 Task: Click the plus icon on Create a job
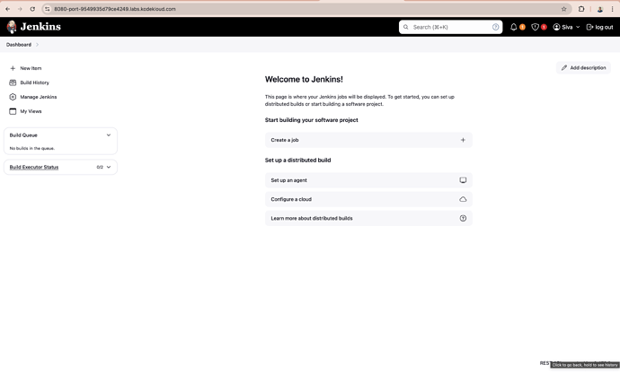tap(463, 140)
